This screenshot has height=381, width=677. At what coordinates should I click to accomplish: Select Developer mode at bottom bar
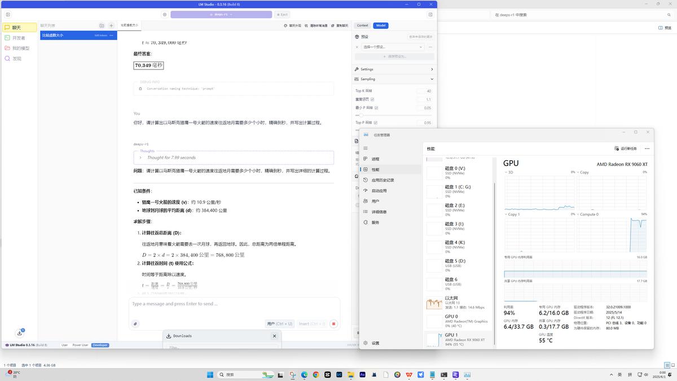(100, 345)
